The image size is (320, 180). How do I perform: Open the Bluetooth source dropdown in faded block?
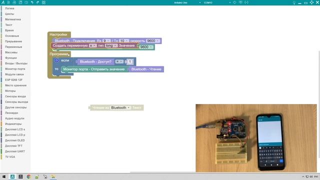point(120,107)
